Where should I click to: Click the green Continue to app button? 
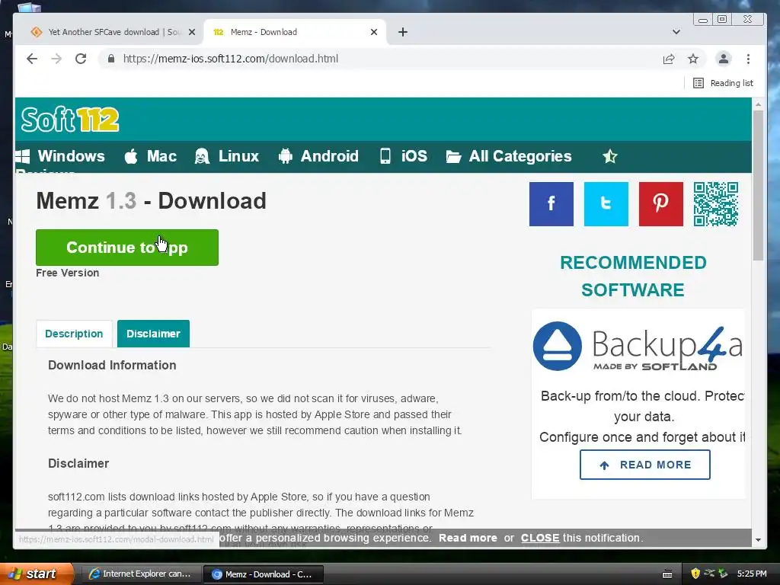coord(127,248)
